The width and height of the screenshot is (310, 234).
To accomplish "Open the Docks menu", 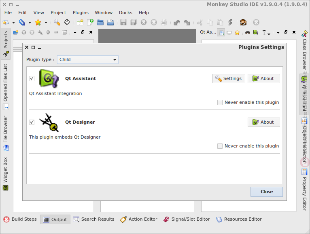I will click(x=125, y=13).
